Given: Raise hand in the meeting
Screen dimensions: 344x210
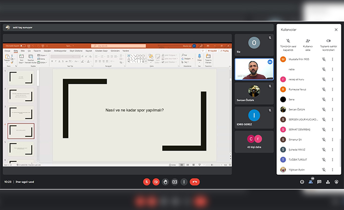Looking at the screenshot, I should click(x=165, y=182).
